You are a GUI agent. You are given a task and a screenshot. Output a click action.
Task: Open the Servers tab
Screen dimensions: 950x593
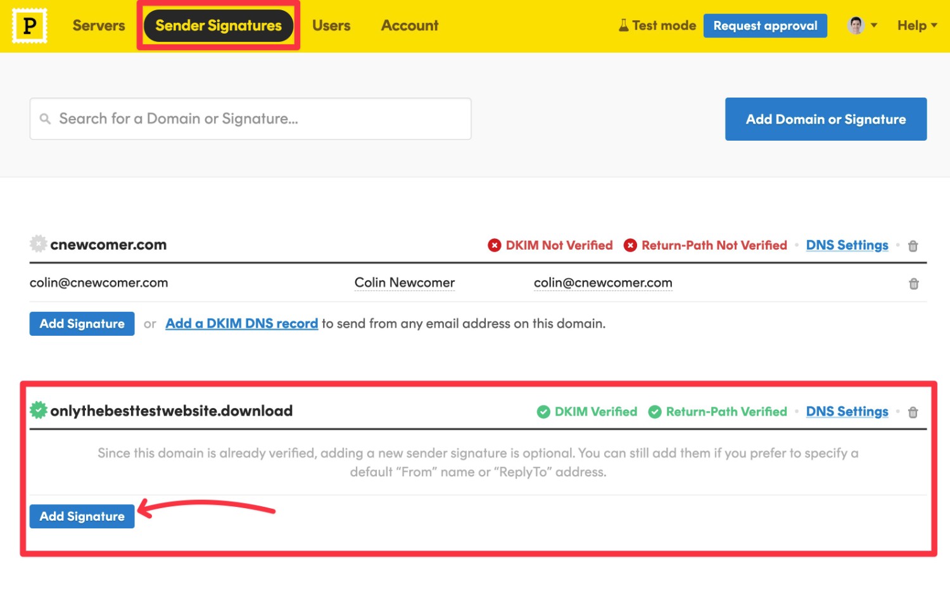[x=99, y=25]
